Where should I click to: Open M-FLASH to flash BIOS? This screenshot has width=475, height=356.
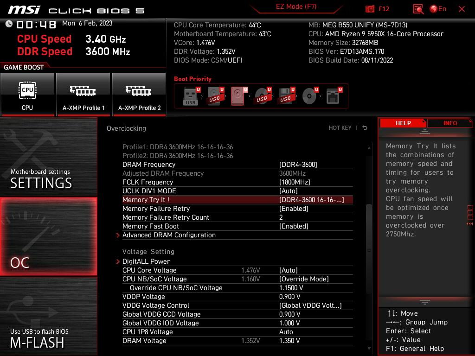click(x=48, y=316)
